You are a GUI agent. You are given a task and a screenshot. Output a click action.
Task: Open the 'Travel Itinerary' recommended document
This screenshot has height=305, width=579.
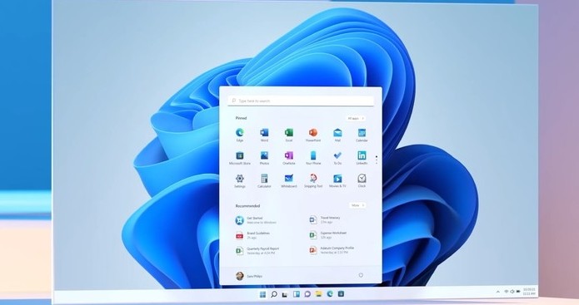[325, 220]
